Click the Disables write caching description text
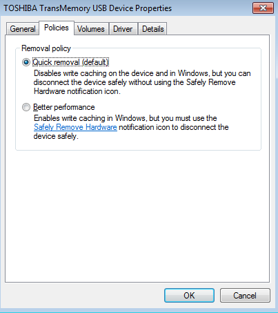Viewport: 278px width, 313px height. [142, 82]
